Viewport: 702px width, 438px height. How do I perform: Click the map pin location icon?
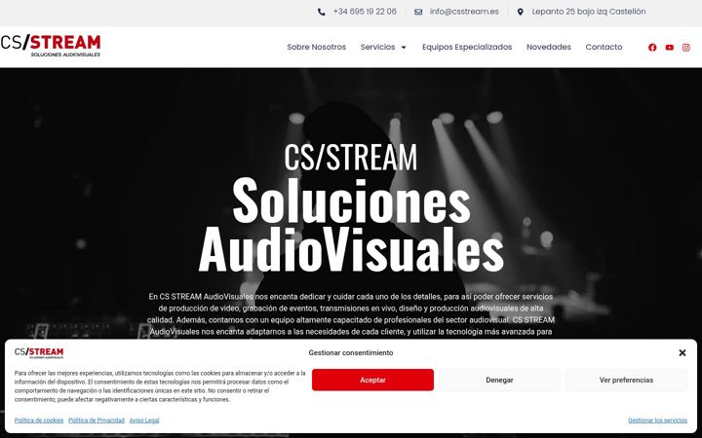520,12
